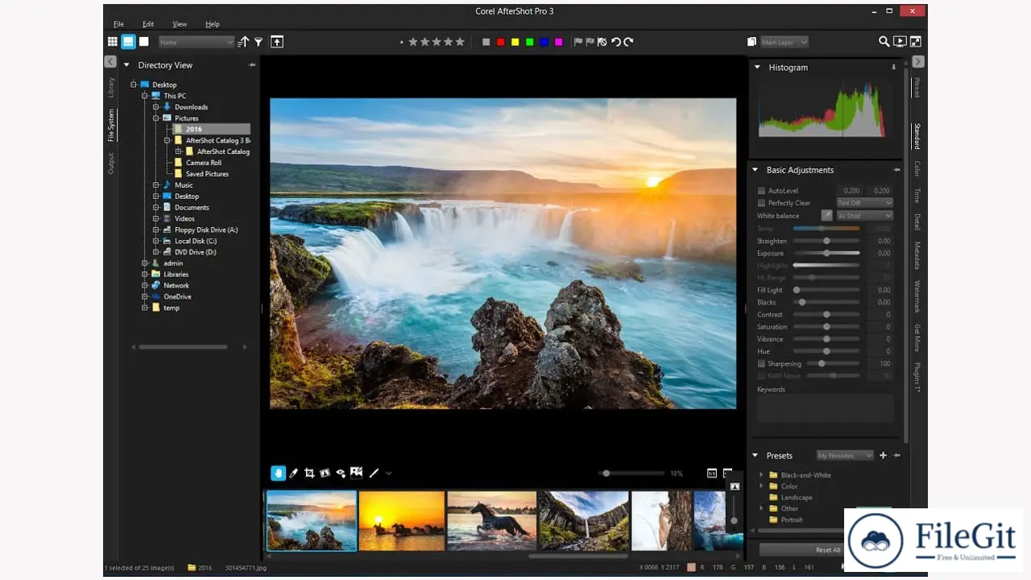Click the clear flag icon
Screen dimensions: 1031x580
point(602,42)
